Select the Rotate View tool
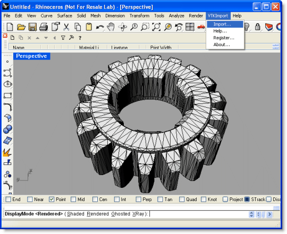287x234 pixels. click(x=122, y=27)
